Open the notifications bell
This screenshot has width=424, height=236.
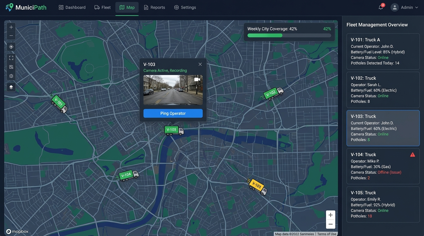[x=381, y=7]
